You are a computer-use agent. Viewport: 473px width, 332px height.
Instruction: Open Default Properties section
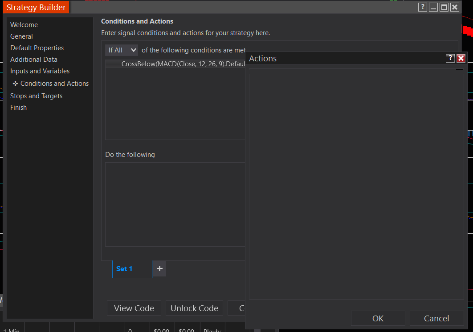click(x=37, y=48)
